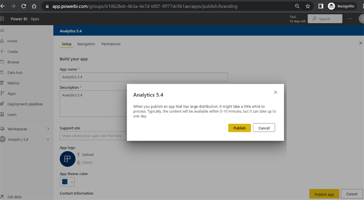
Task: Open the Analytics 5.4 workspace item
Action: (x=18, y=139)
